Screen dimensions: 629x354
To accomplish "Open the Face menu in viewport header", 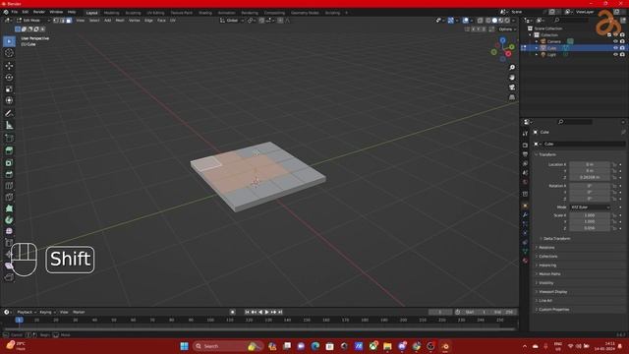I will click(x=161, y=21).
